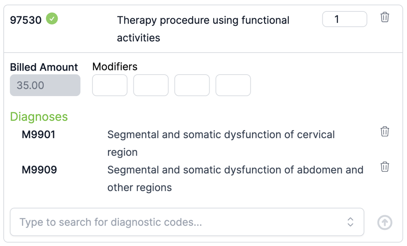This screenshot has height=246, width=407.
Task: Select the second modifier box
Action: [x=151, y=85]
